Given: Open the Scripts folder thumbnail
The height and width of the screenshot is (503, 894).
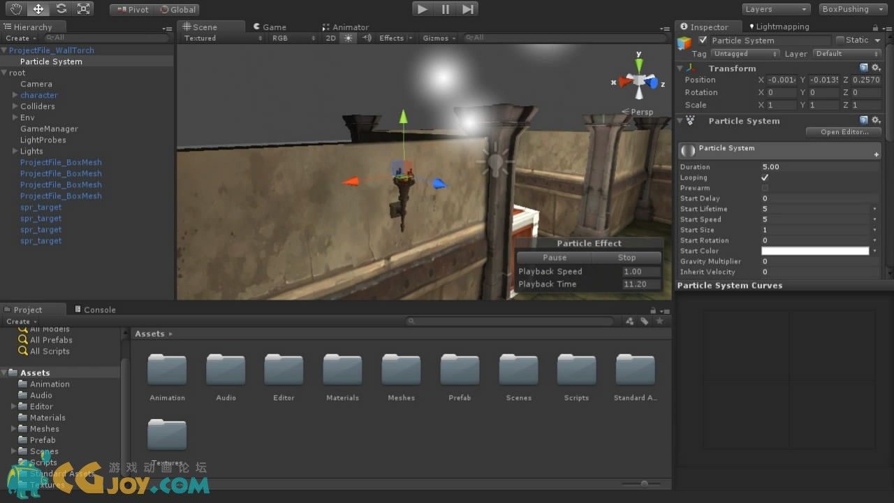Looking at the screenshot, I should [x=576, y=370].
